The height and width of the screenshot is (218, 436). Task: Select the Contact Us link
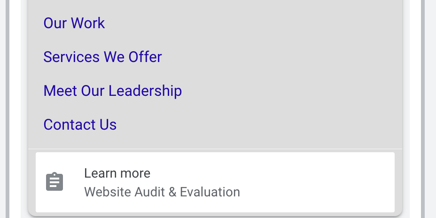click(x=80, y=125)
